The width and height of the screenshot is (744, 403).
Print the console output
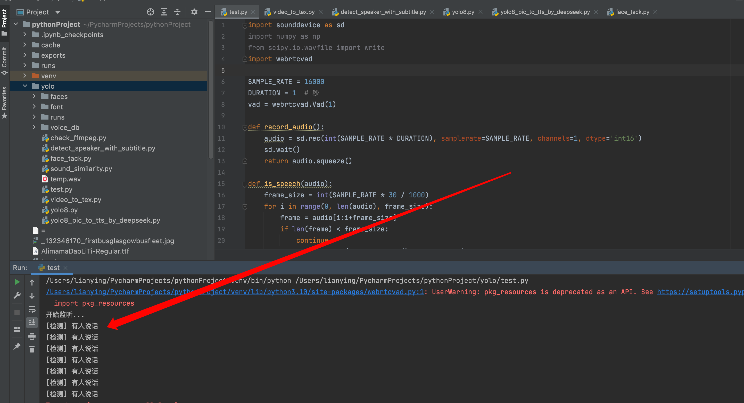tap(32, 336)
